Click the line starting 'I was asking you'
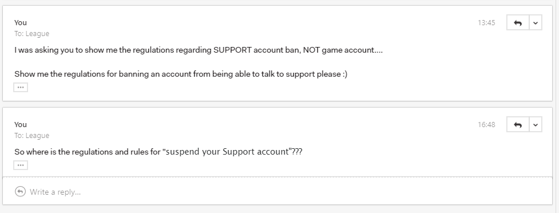559x213 pixels. tap(199, 50)
